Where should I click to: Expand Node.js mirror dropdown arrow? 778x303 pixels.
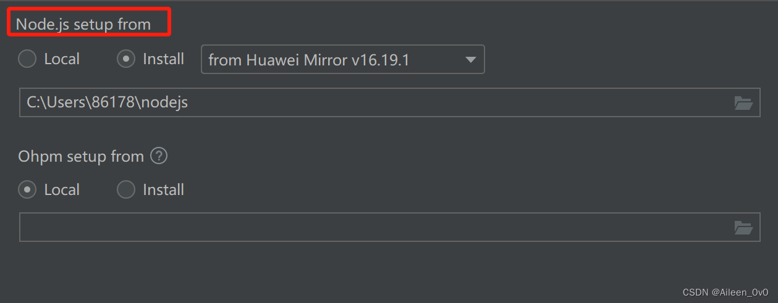[x=470, y=60]
